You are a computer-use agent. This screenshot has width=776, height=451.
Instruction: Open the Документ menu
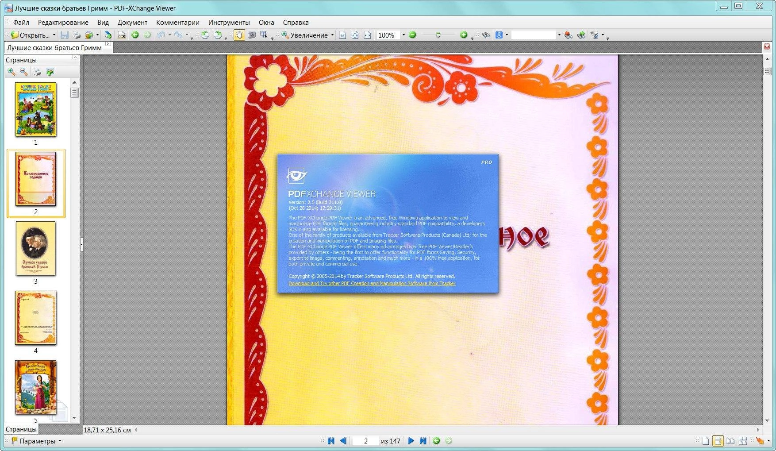tap(132, 22)
